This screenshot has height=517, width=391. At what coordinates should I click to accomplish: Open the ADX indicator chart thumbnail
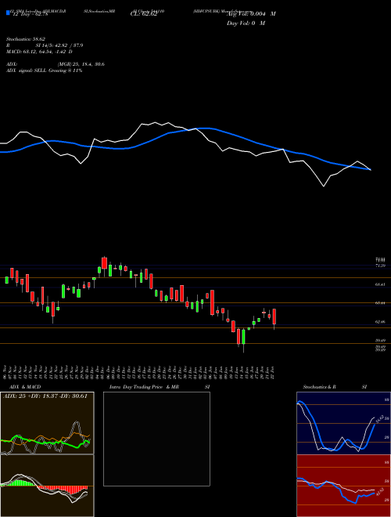click(x=47, y=423)
